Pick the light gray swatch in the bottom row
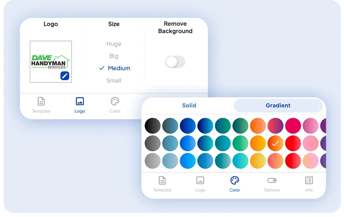 click(x=152, y=161)
